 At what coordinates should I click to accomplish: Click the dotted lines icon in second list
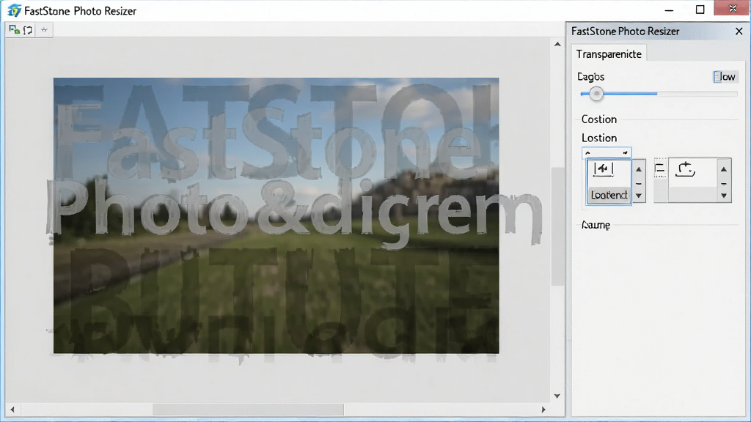point(660,169)
